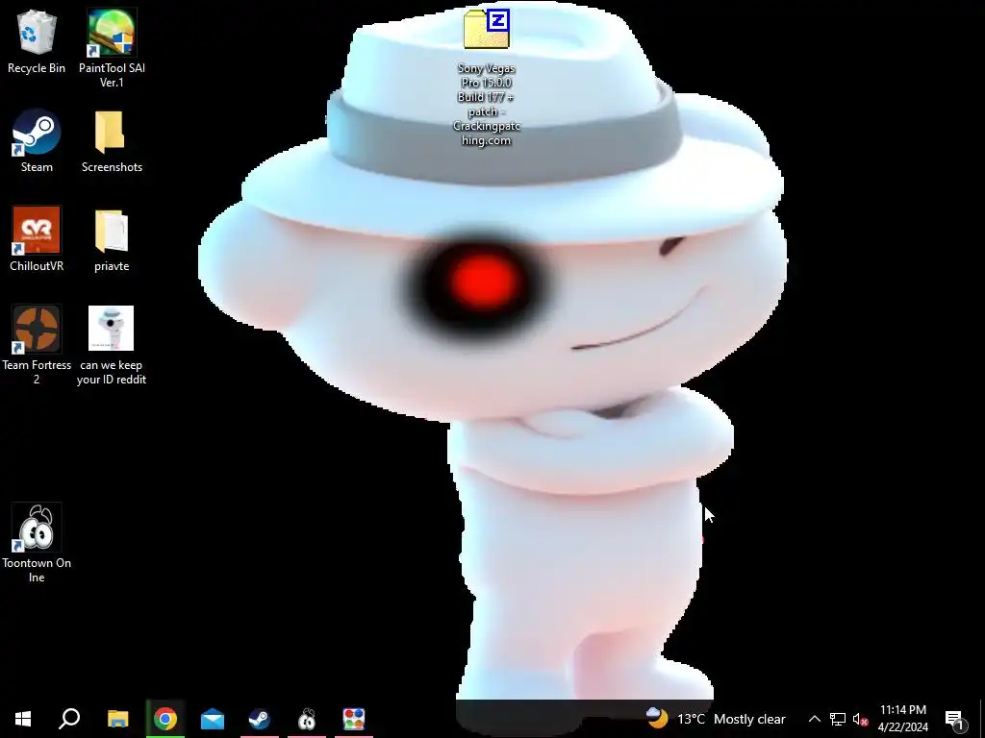Open 'can we keep your ID reddit' image

[112, 345]
